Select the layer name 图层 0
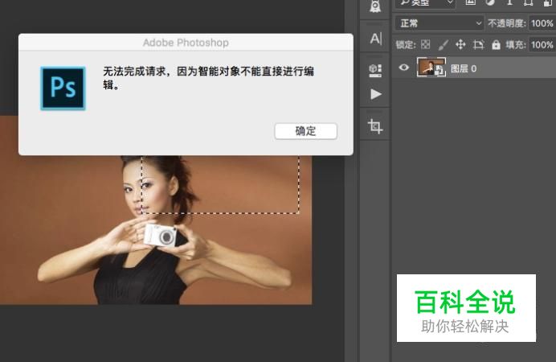This screenshot has width=556, height=362. (464, 68)
